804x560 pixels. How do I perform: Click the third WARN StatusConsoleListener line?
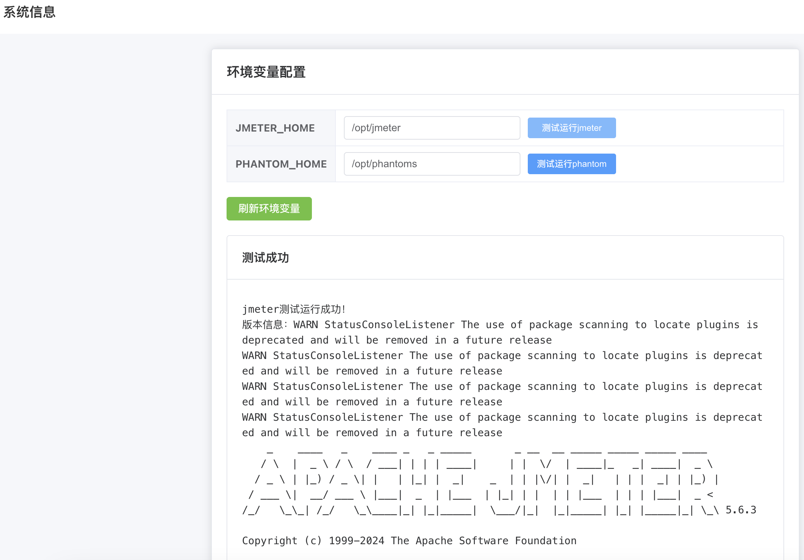coord(502,386)
